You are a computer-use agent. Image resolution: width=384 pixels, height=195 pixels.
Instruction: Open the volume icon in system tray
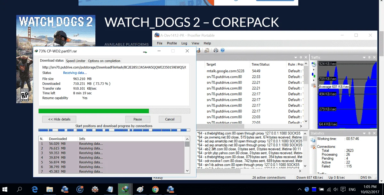point(335,189)
